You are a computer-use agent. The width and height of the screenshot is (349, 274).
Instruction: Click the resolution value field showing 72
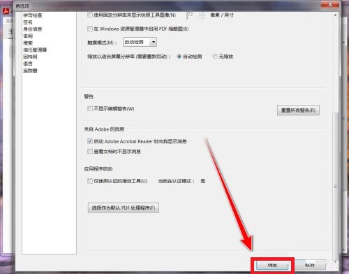[x=193, y=15]
